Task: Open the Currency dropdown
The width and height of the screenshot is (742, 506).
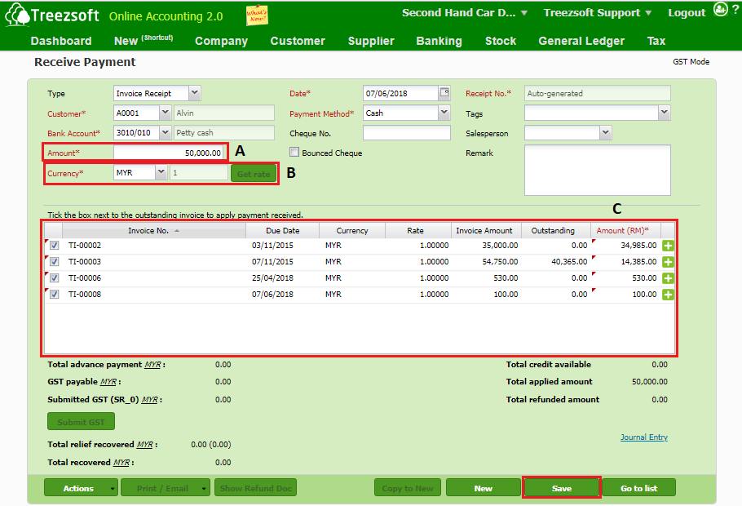Action: click(x=161, y=172)
